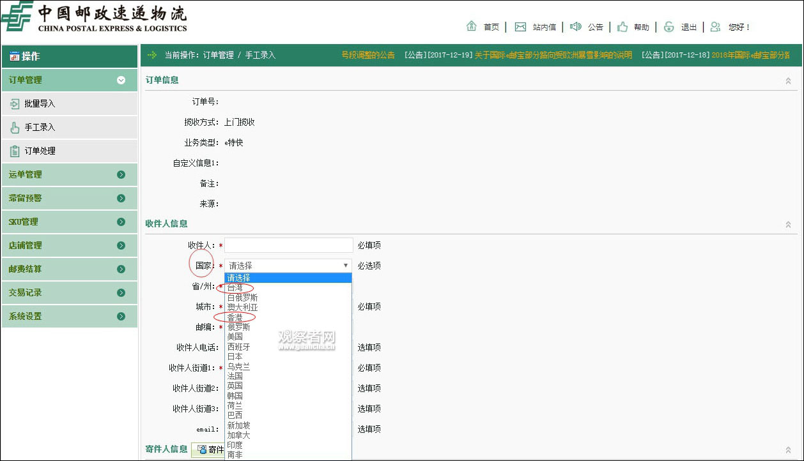804x461 pixels.
Task: Open the 站内信 link
Action: [x=544, y=27]
